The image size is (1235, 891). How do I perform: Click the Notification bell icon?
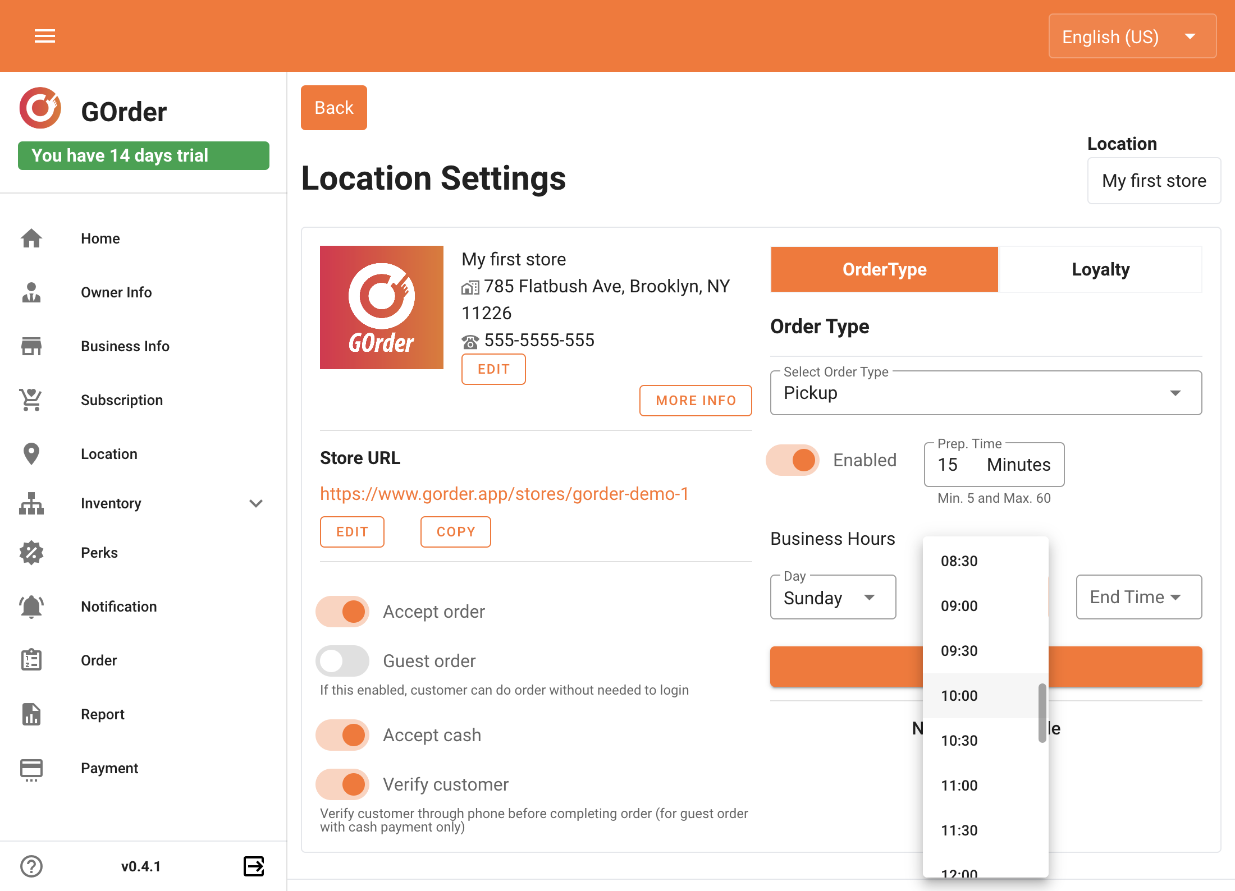point(31,607)
